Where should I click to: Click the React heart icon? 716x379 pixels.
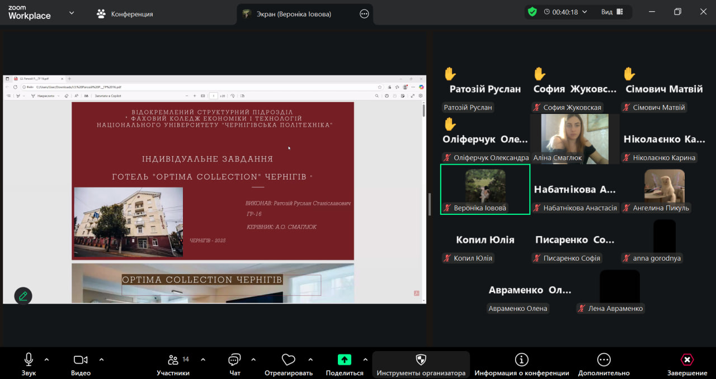coord(289,360)
